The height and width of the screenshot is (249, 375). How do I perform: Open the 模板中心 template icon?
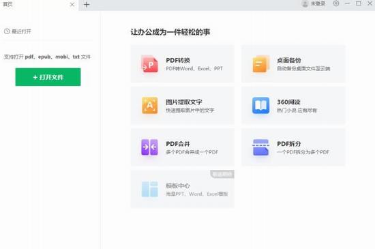click(150, 189)
